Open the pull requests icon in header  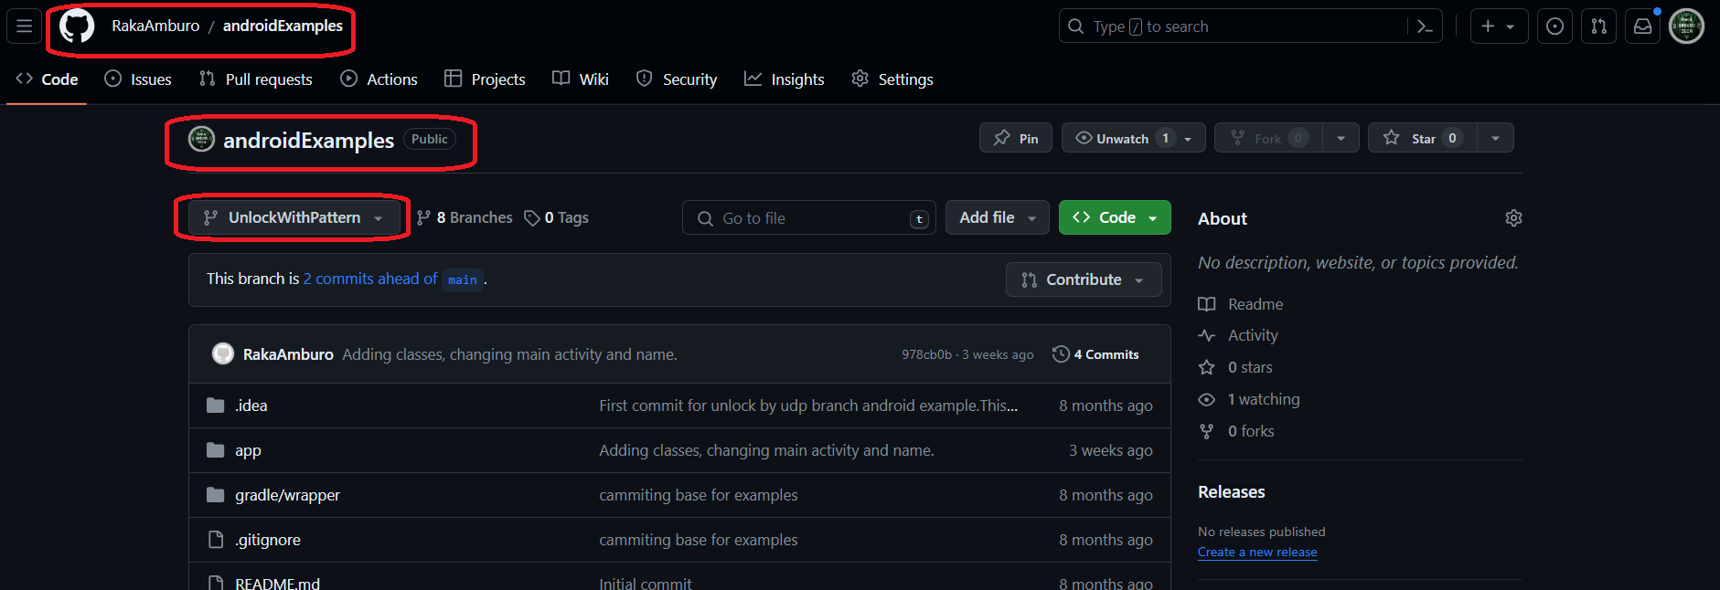1598,26
